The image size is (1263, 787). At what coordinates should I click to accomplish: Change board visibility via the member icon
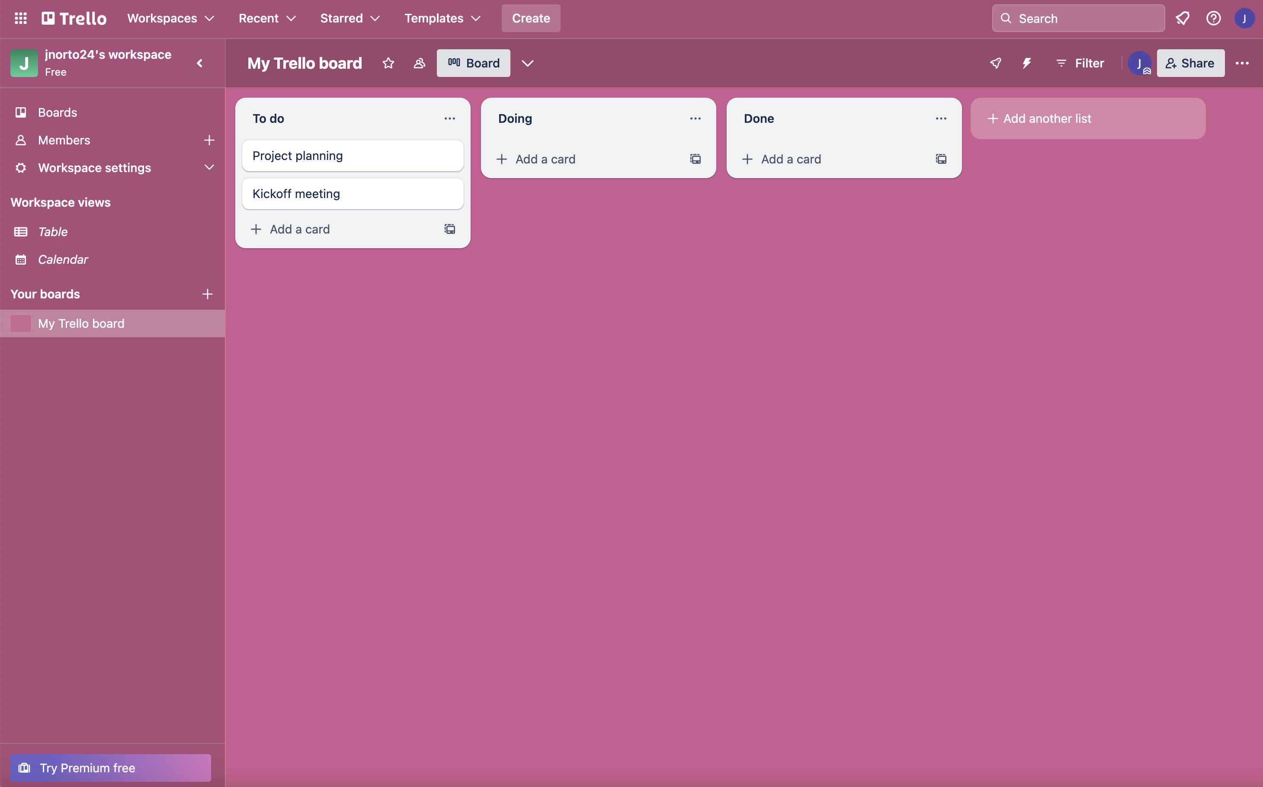420,63
